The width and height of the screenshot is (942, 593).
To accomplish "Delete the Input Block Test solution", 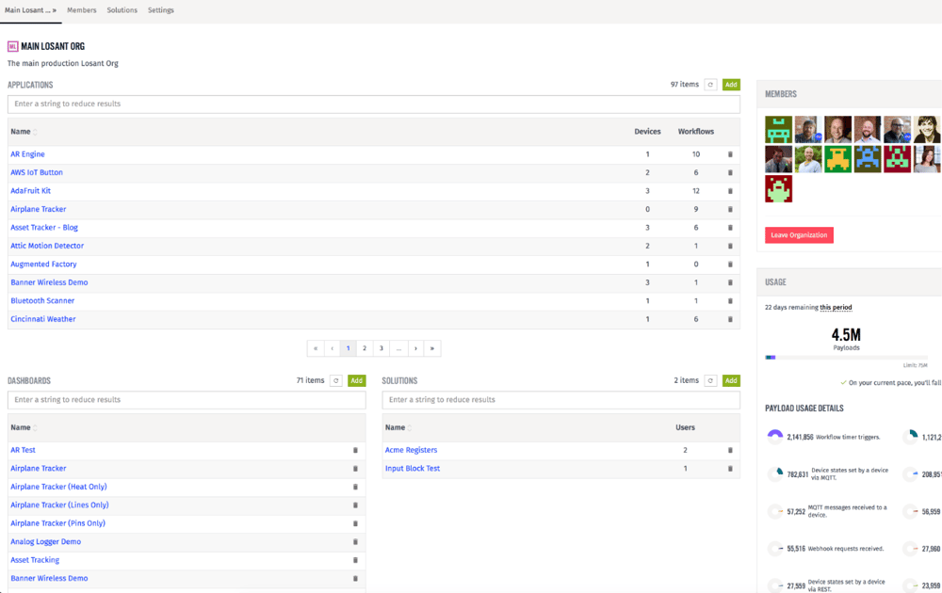I will (731, 469).
